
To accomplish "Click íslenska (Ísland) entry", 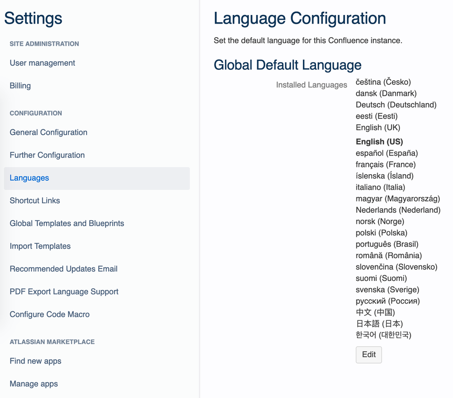I will click(x=385, y=176).
